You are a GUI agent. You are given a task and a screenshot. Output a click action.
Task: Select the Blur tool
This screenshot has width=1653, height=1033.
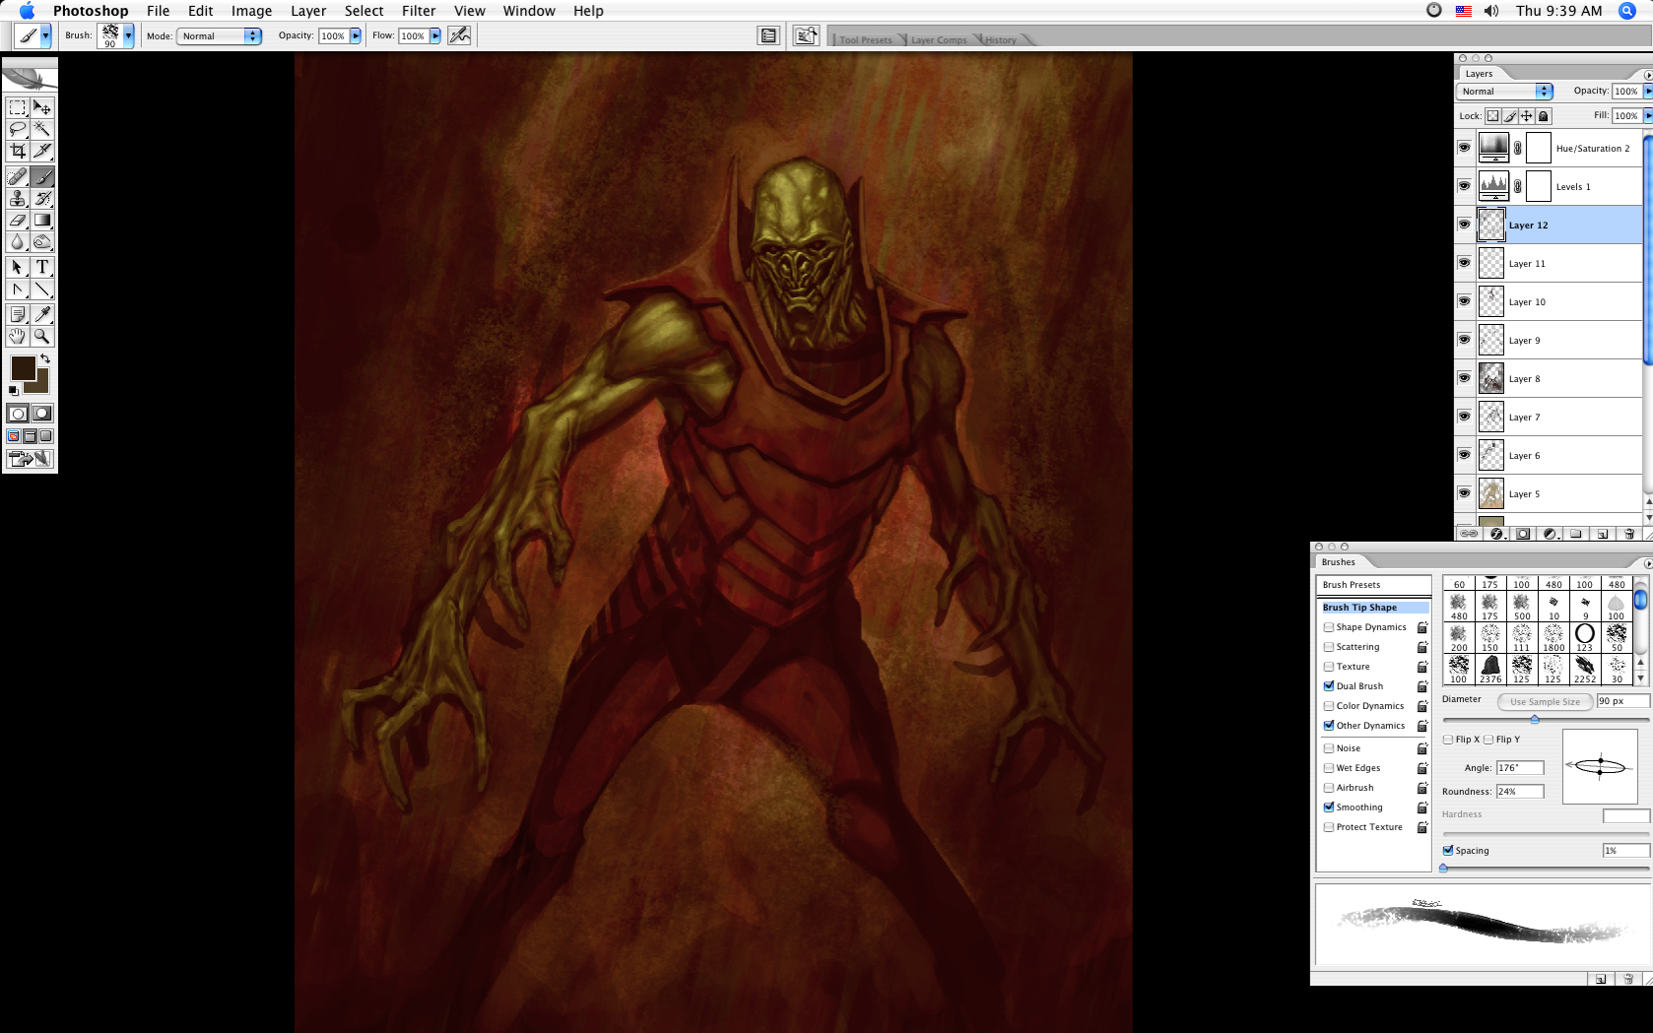18,241
